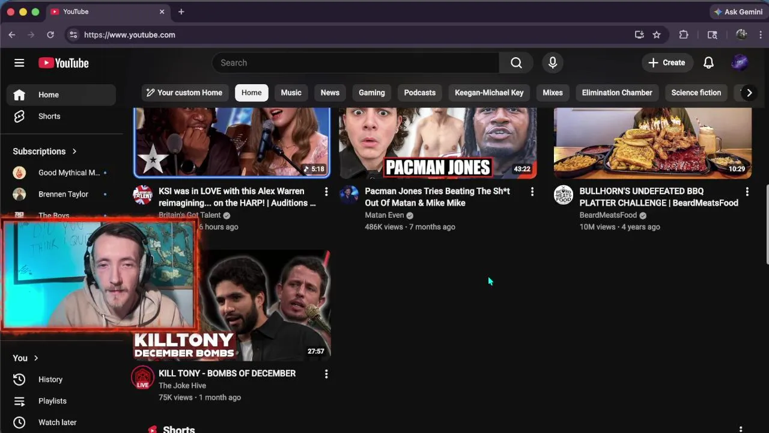This screenshot has width=769, height=433.
Task: Open Brennen Taylor subscription
Action: [x=61, y=194]
